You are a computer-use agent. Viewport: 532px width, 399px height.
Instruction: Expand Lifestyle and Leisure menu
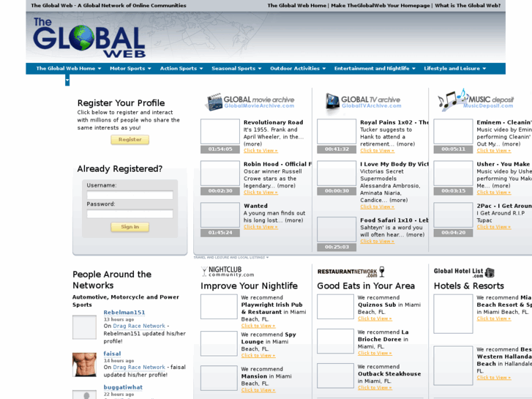455,69
